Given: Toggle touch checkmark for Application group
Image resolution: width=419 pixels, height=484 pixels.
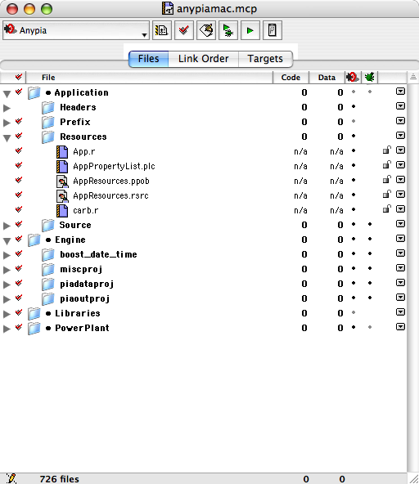Looking at the screenshot, I should [19, 92].
